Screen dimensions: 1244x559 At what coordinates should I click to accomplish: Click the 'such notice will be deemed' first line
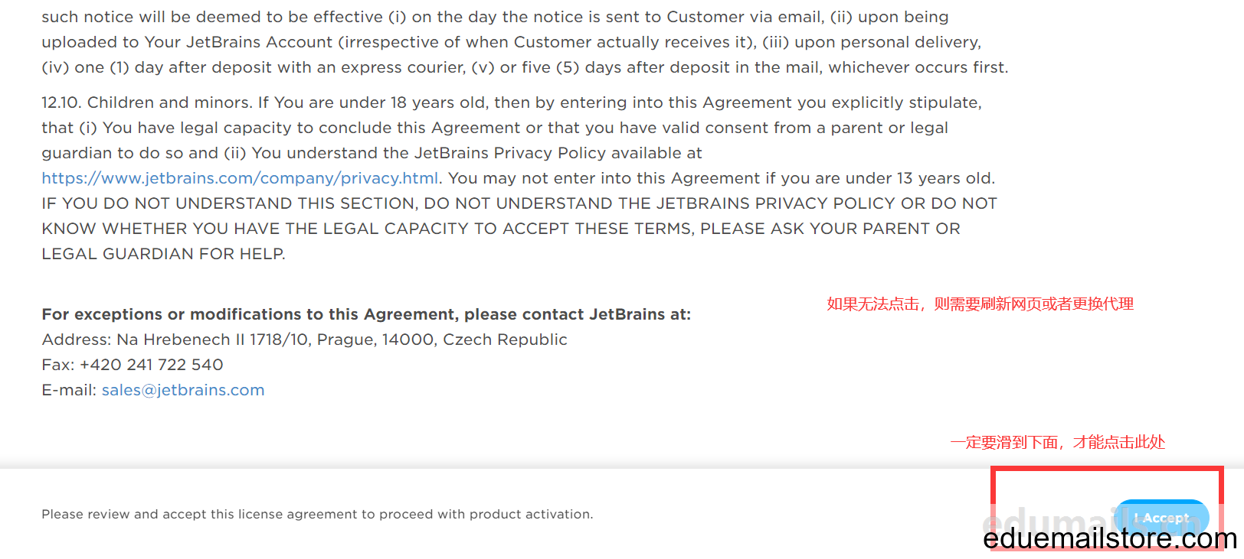[x=495, y=17]
